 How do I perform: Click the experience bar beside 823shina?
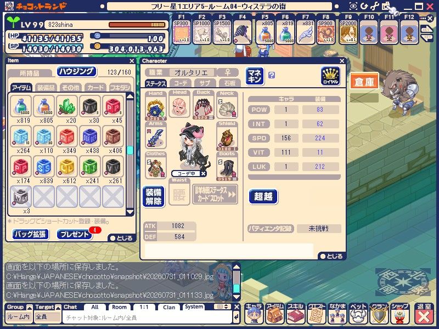tap(137, 25)
